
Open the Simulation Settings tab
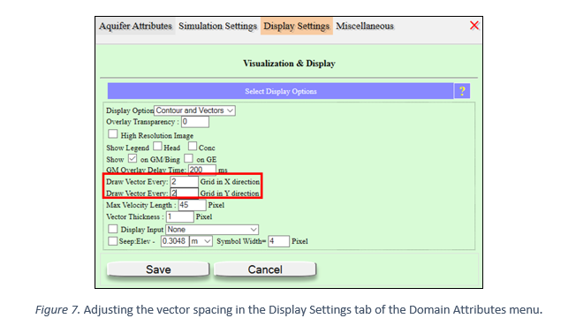(218, 27)
